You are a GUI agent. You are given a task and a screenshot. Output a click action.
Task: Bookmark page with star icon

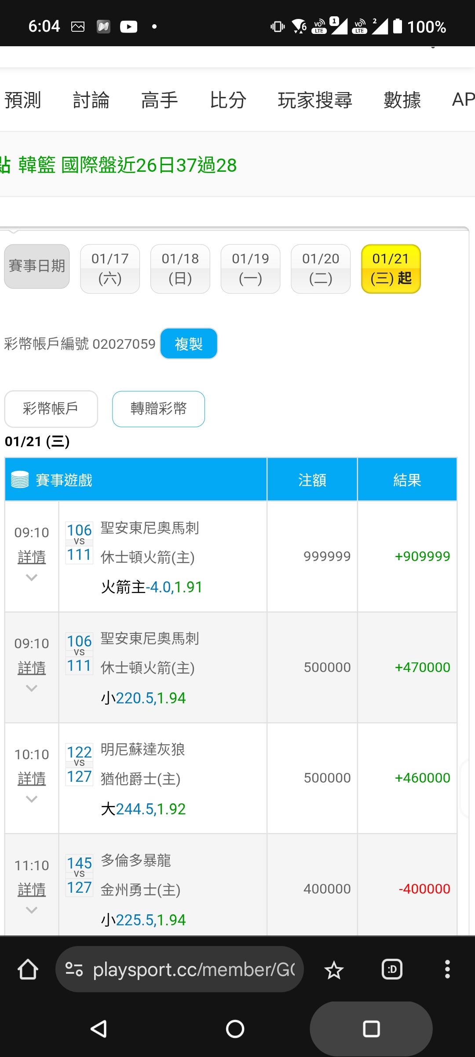(x=334, y=970)
